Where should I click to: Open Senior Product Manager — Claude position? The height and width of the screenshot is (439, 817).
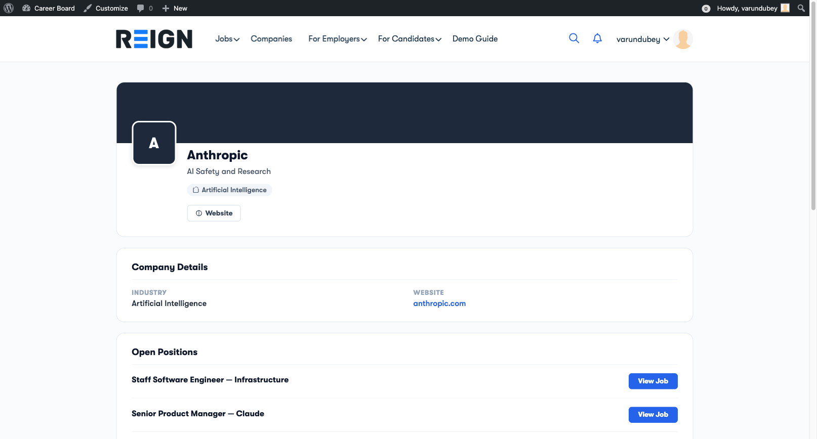click(x=198, y=414)
